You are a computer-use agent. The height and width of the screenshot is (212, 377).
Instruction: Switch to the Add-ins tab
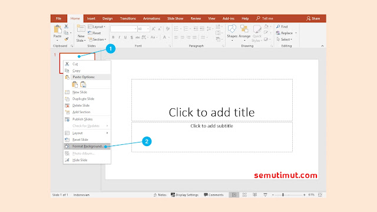tap(229, 18)
